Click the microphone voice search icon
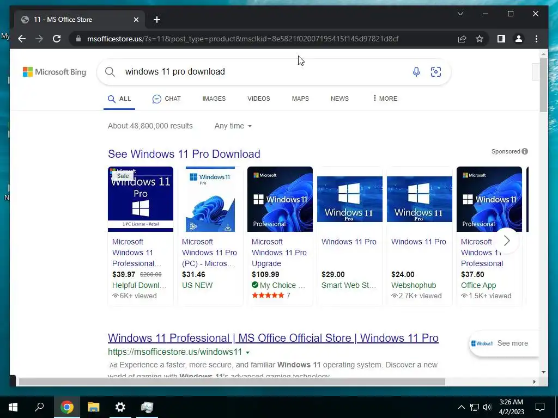558x418 pixels. tap(416, 72)
